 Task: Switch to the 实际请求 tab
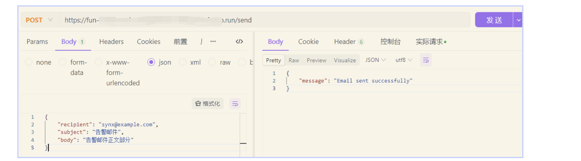pos(431,42)
